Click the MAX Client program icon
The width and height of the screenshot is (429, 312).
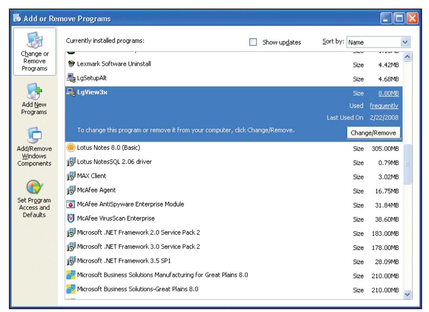pos(71,176)
